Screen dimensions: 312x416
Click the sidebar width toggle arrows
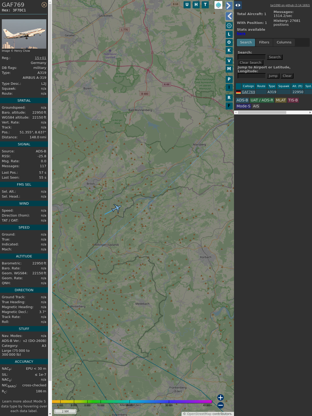238,5
